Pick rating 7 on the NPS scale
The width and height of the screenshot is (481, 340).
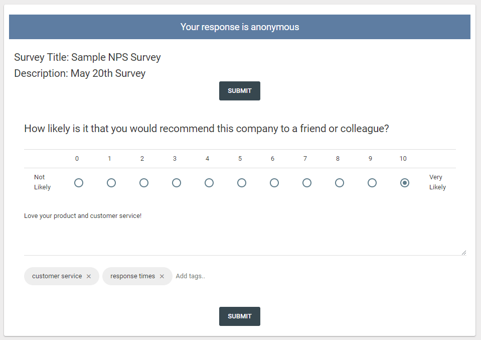tap(307, 183)
